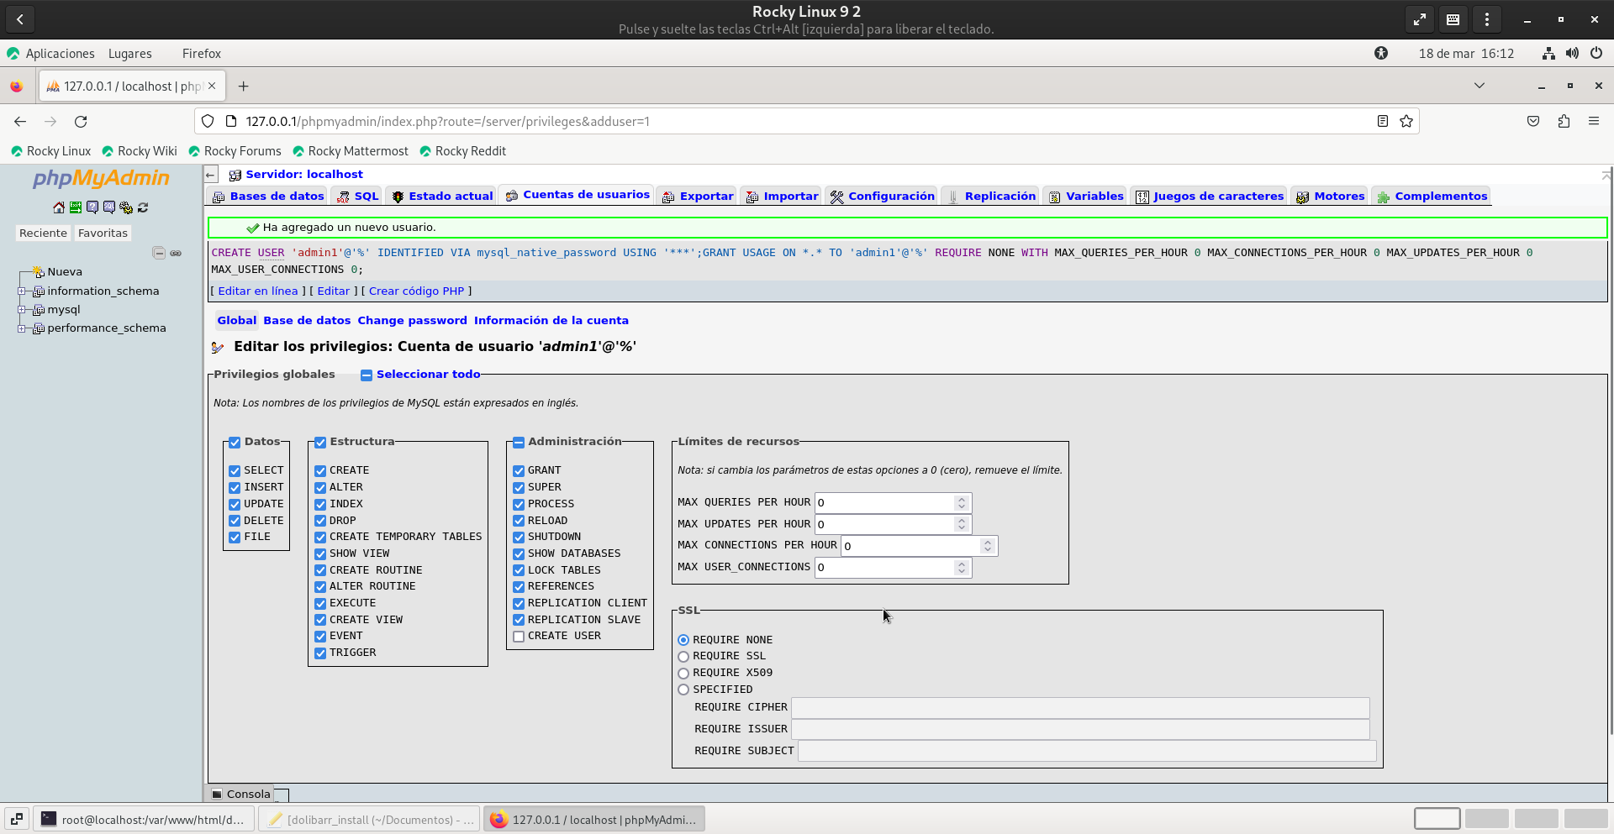The height and width of the screenshot is (834, 1614).
Task: Reload the navigation panel with refresh icon
Action: (143, 207)
